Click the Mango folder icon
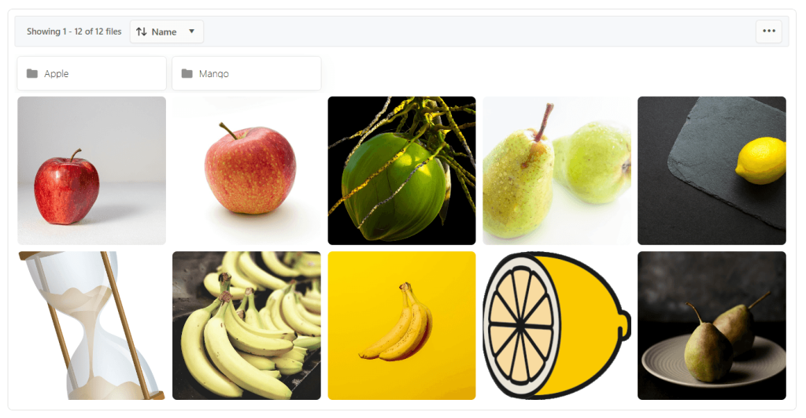The image size is (806, 418). (187, 73)
